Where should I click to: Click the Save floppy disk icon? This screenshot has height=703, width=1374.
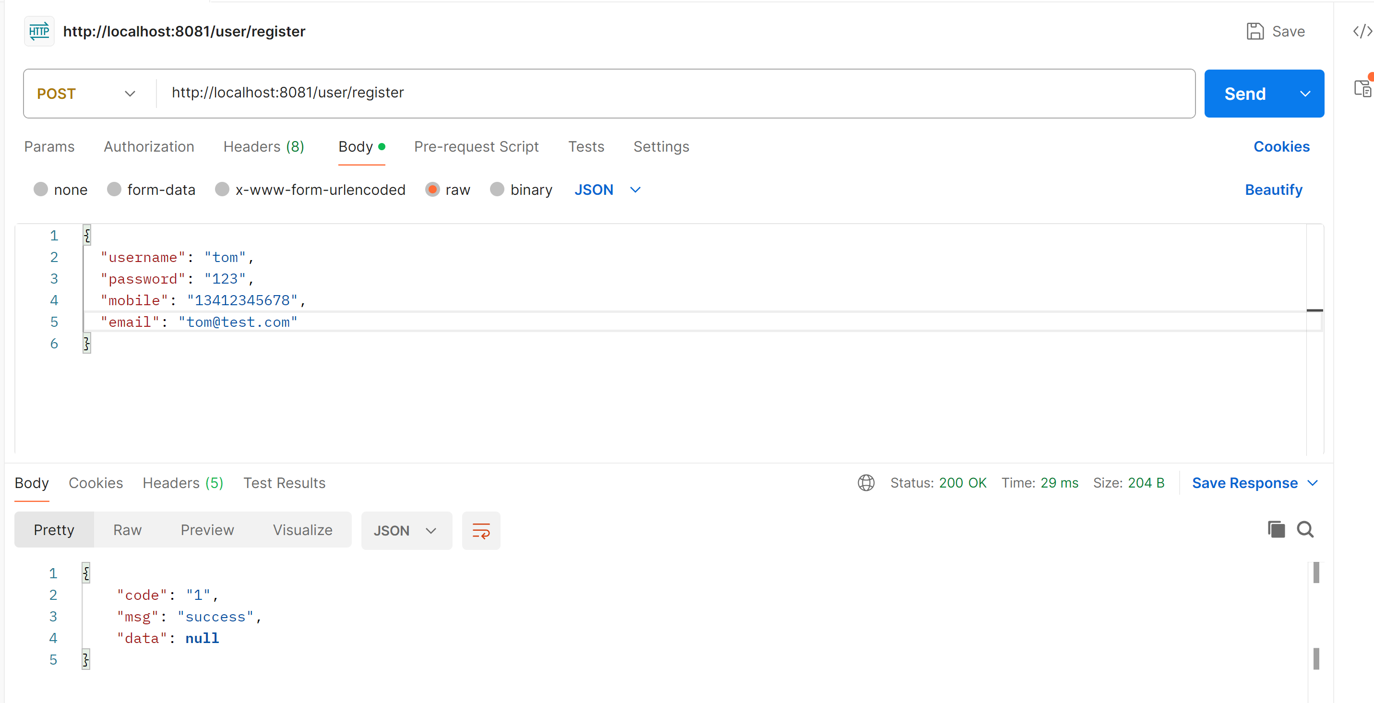1255,32
